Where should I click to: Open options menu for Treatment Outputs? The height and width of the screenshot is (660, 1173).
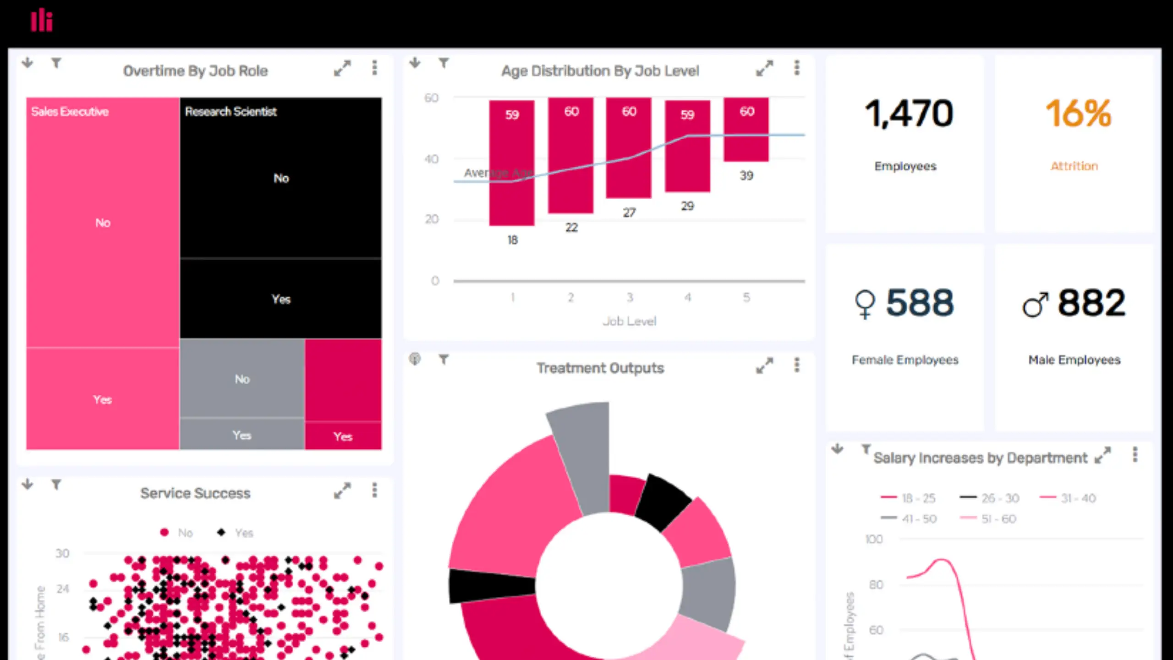pyautogui.click(x=797, y=365)
